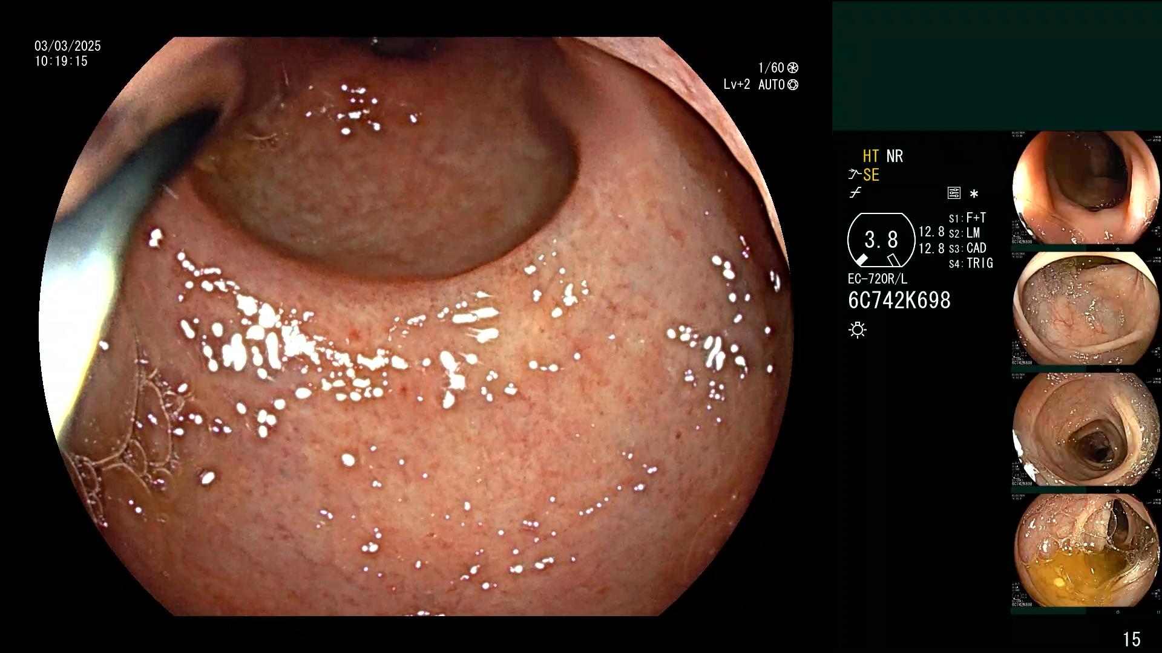Click the S3: CAD switch assignment
Image resolution: width=1162 pixels, height=653 pixels.
pos(968,248)
